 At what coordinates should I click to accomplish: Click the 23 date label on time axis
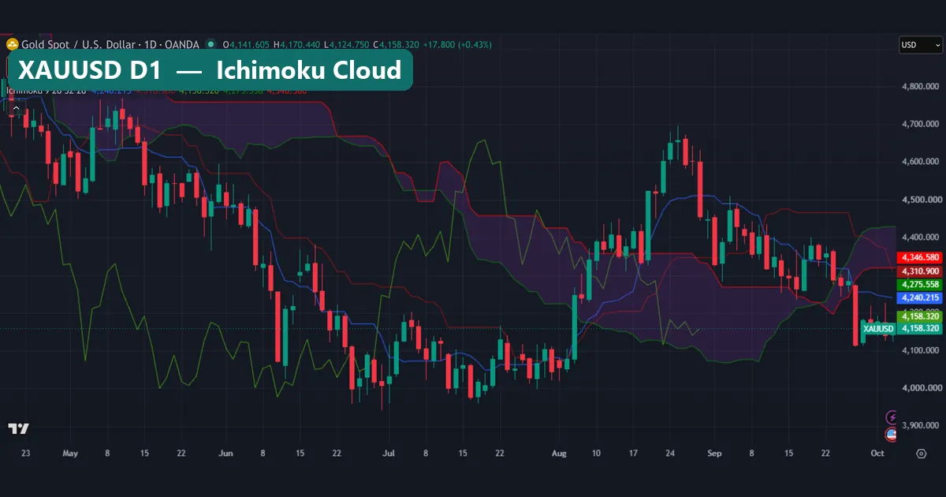(x=26, y=454)
